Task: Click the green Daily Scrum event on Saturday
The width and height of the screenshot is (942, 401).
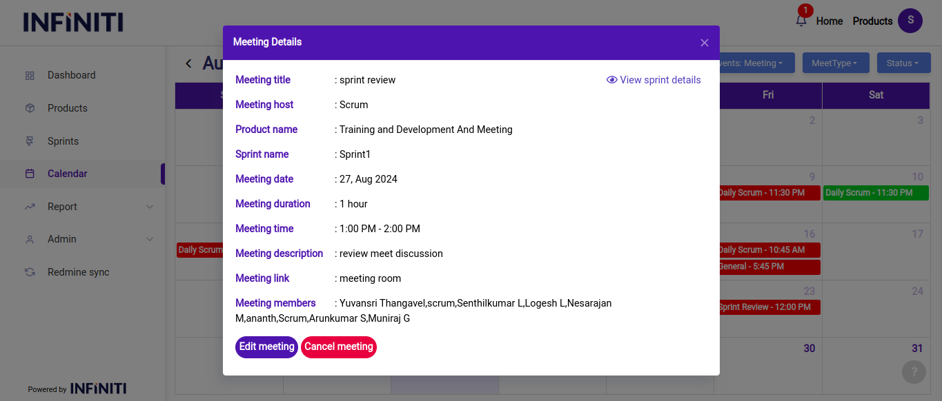Action: click(x=875, y=193)
